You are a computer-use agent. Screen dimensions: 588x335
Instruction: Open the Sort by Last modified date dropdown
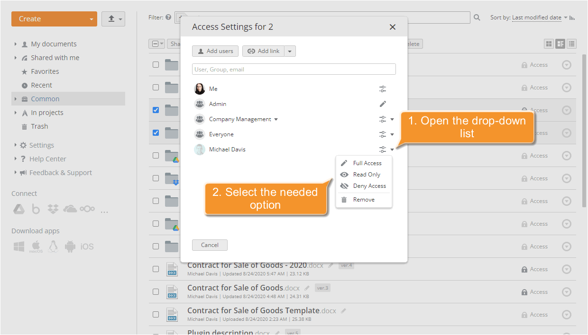click(536, 17)
